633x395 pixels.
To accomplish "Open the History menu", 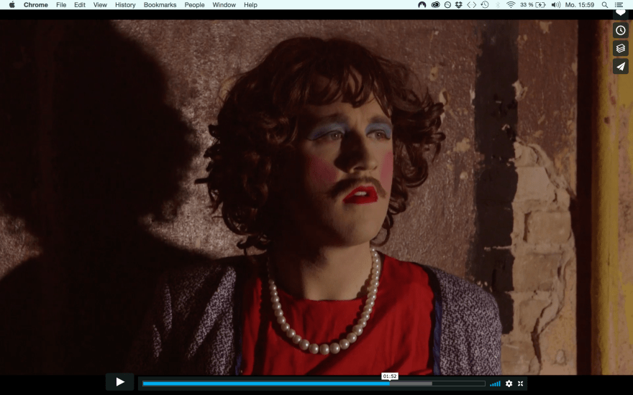I will 125,5.
